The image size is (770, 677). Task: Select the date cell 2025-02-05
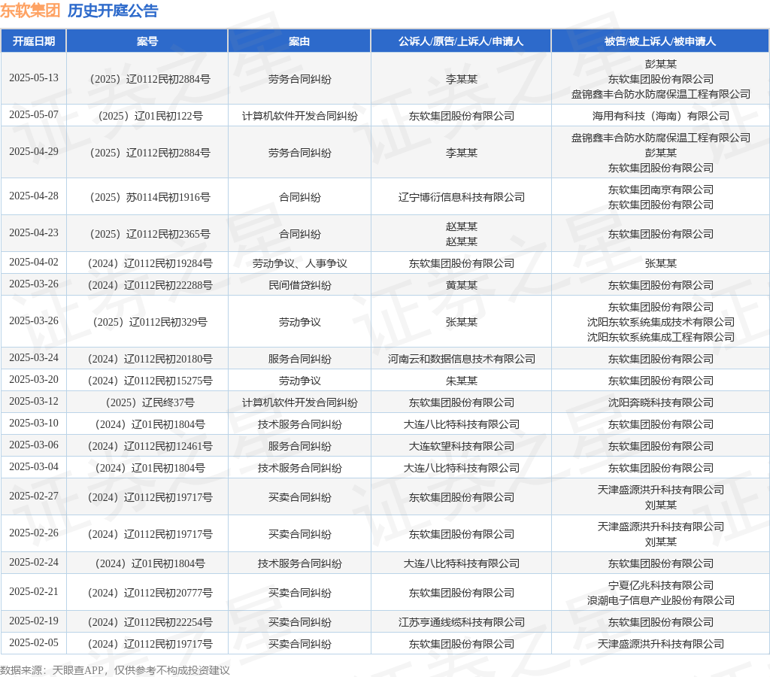[33, 642]
